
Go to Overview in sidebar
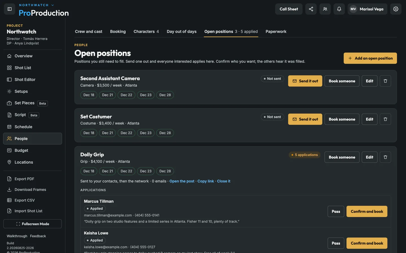tap(32, 56)
